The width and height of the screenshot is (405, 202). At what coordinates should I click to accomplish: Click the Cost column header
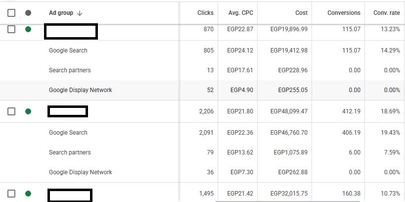coord(300,13)
